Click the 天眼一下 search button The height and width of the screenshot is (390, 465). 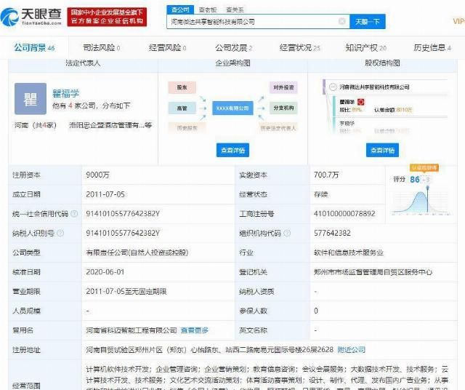368,21
